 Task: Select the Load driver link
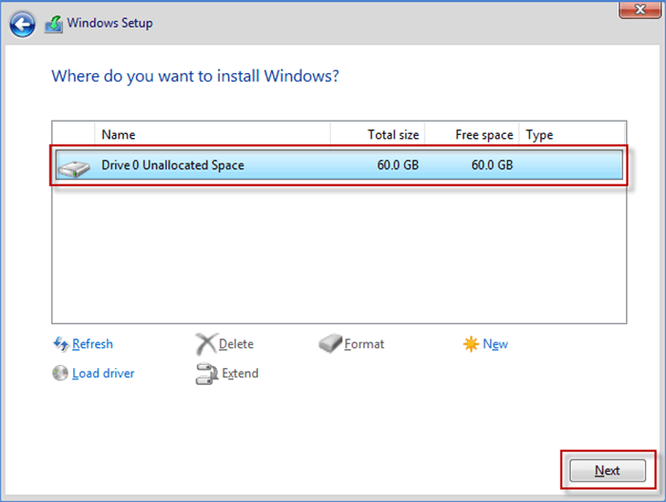103,374
